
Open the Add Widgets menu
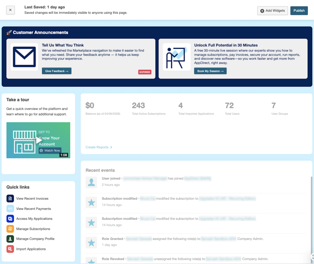click(x=272, y=11)
